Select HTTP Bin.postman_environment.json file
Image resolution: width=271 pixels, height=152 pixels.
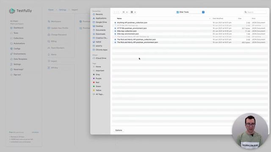[132, 28]
